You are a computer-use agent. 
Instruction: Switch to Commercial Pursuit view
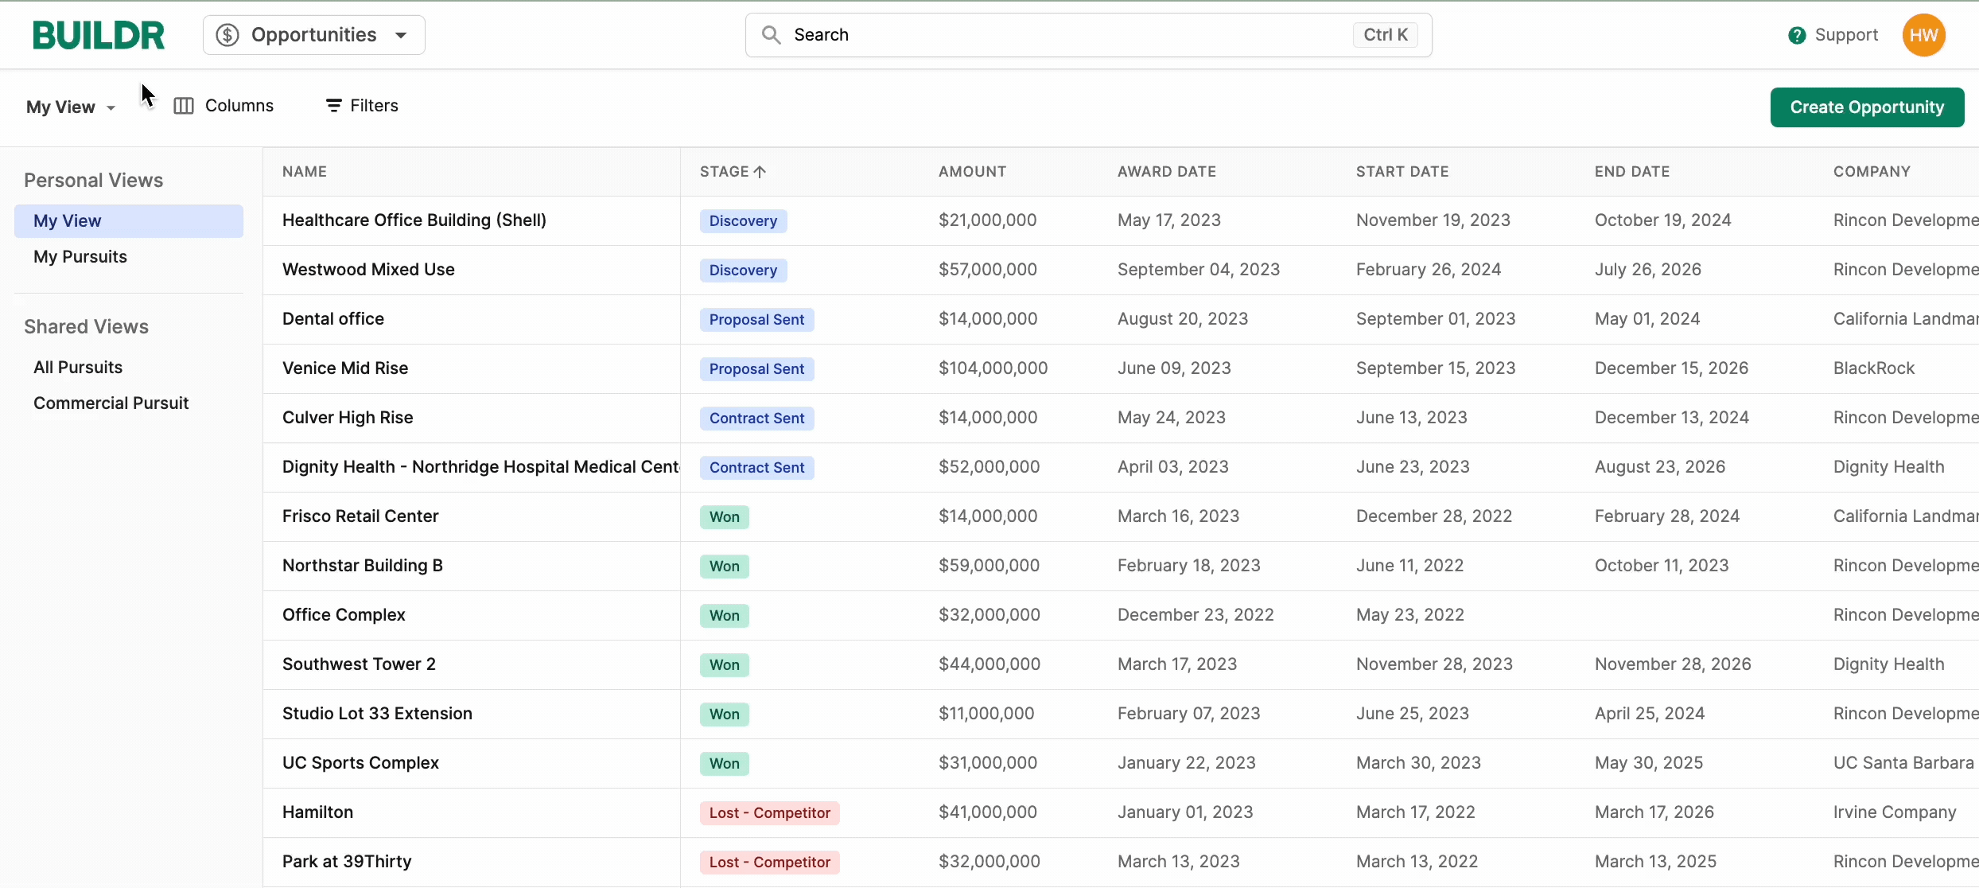coord(111,403)
